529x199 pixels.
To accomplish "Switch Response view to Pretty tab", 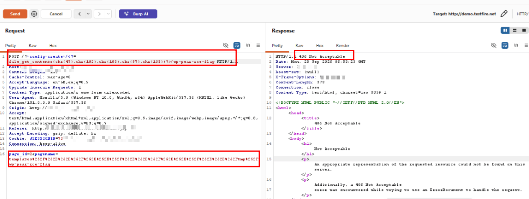I will pyautogui.click(x=277, y=45).
